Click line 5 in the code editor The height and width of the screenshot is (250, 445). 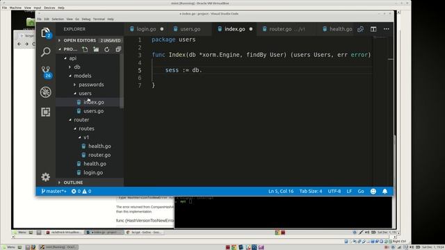coord(261,70)
